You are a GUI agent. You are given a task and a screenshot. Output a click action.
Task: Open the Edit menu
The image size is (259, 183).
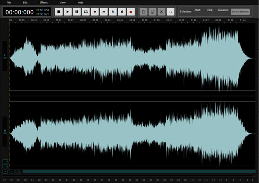[x=25, y=3]
